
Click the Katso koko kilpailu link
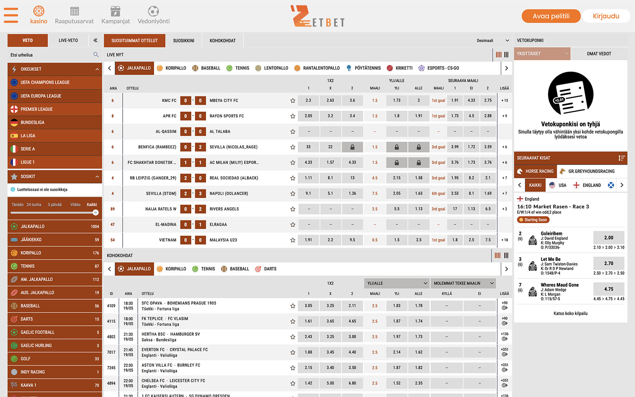pyautogui.click(x=570, y=314)
